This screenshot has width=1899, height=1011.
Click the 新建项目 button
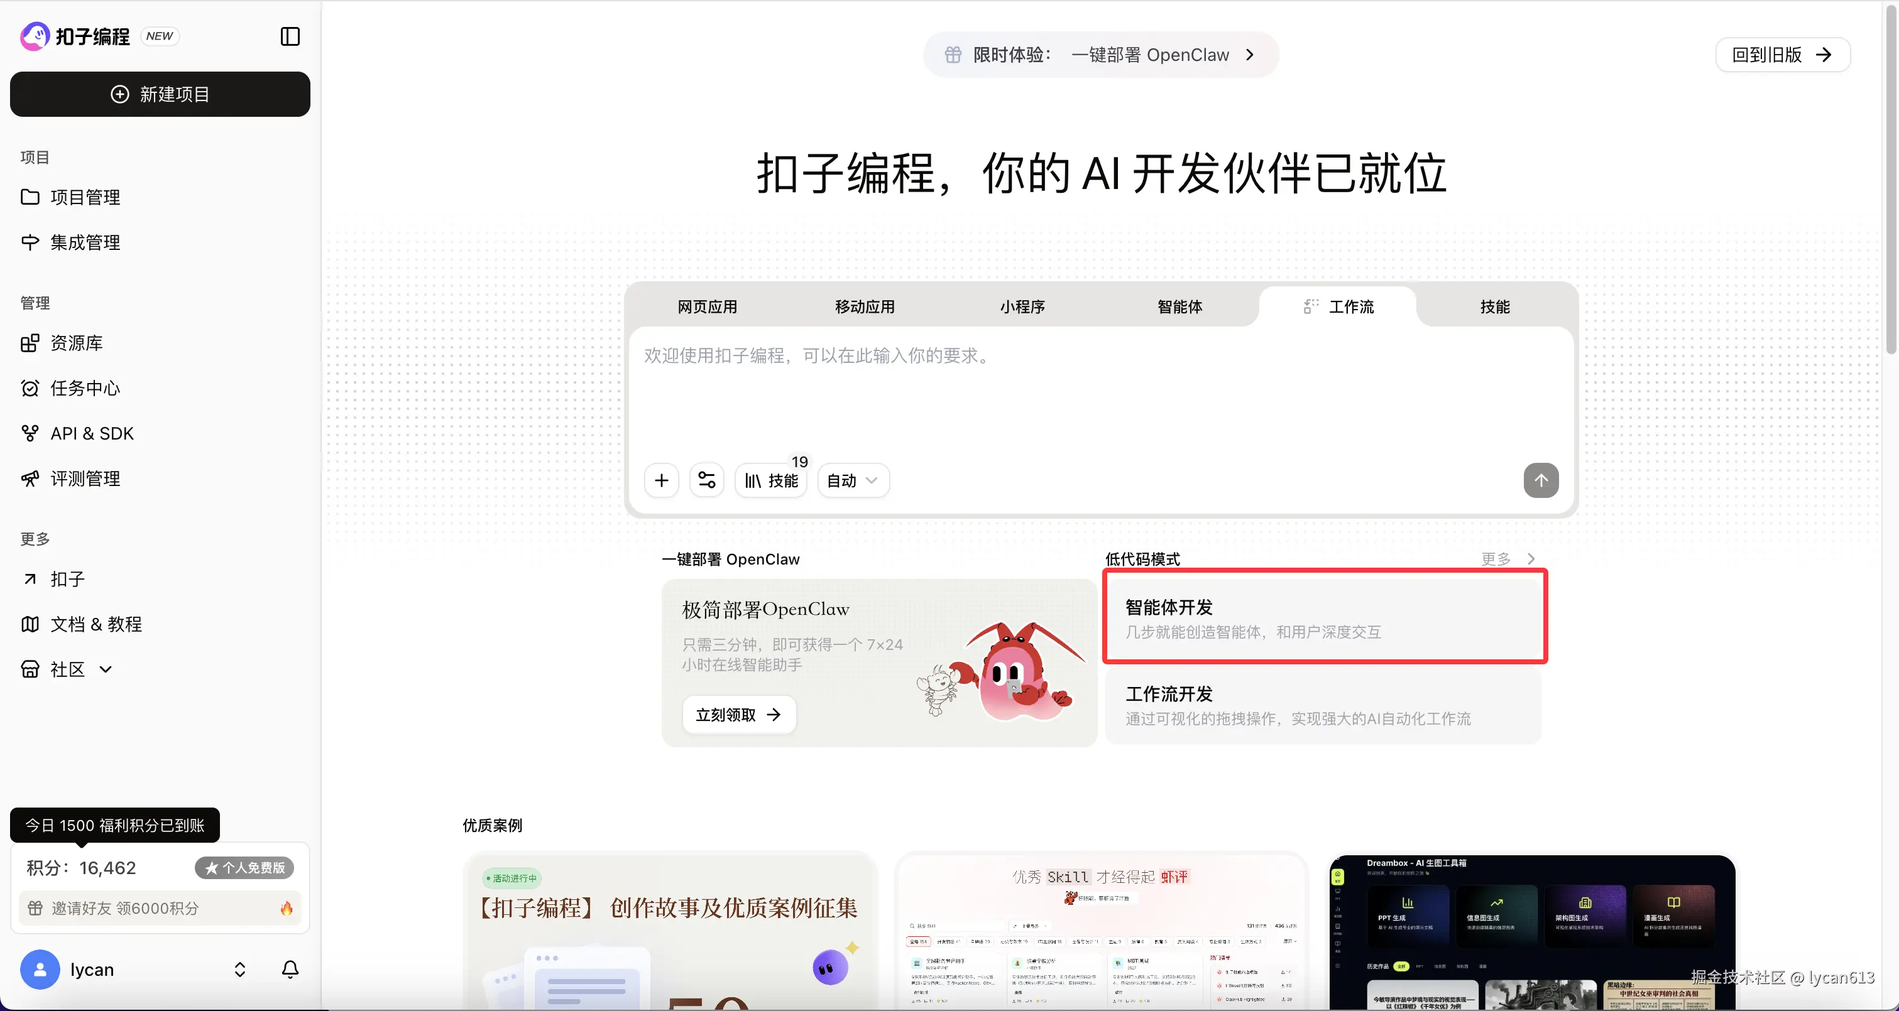point(160,94)
